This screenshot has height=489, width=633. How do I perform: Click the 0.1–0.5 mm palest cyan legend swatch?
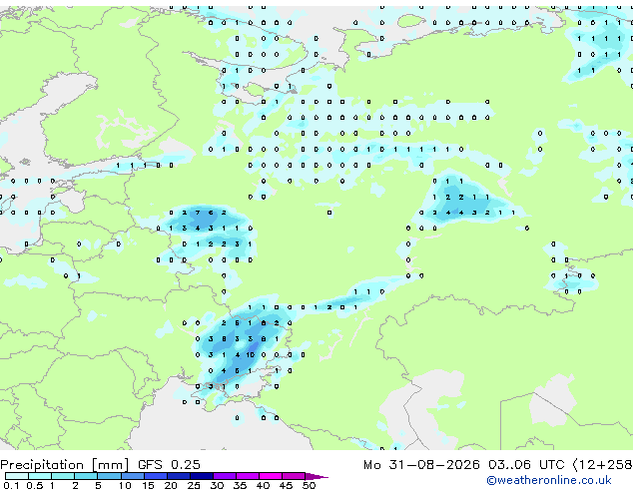(x=17, y=476)
